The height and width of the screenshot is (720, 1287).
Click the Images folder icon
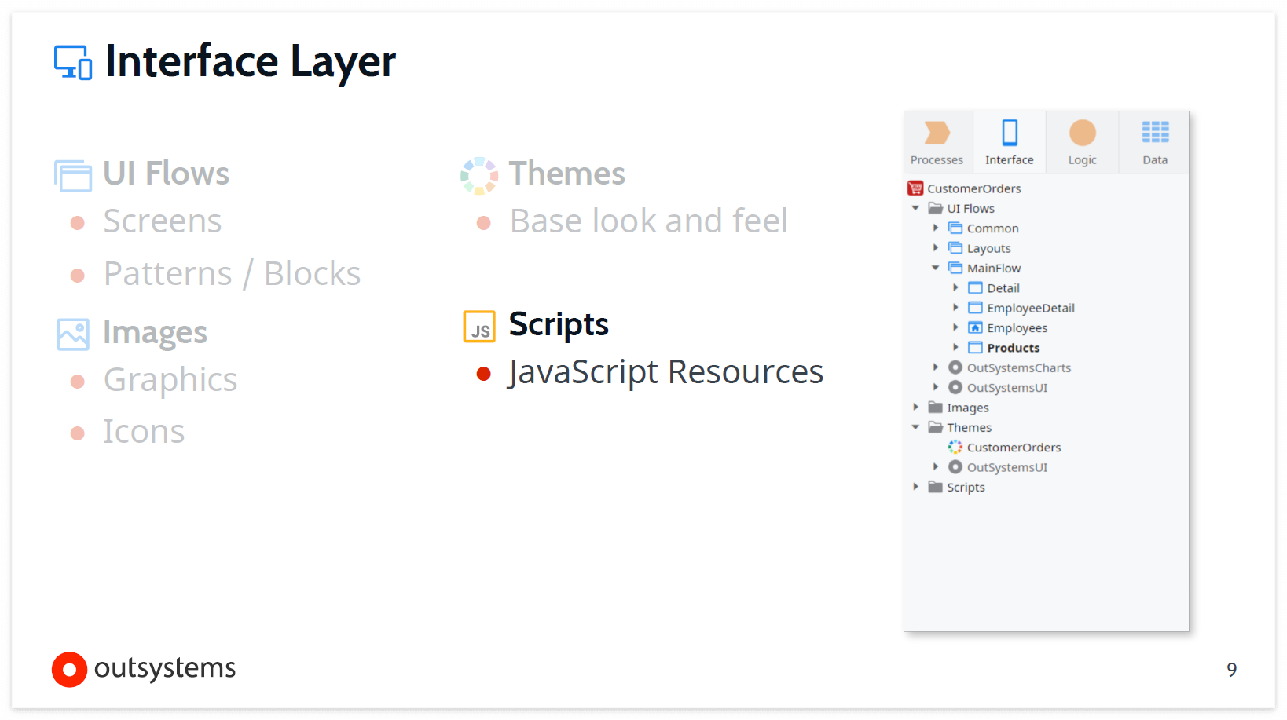point(935,408)
